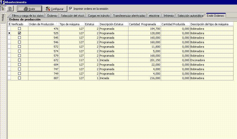Switch to Filtros y carga de los datos tab
Image resolution: width=237 pixels, height=139 pixels.
point(28,16)
